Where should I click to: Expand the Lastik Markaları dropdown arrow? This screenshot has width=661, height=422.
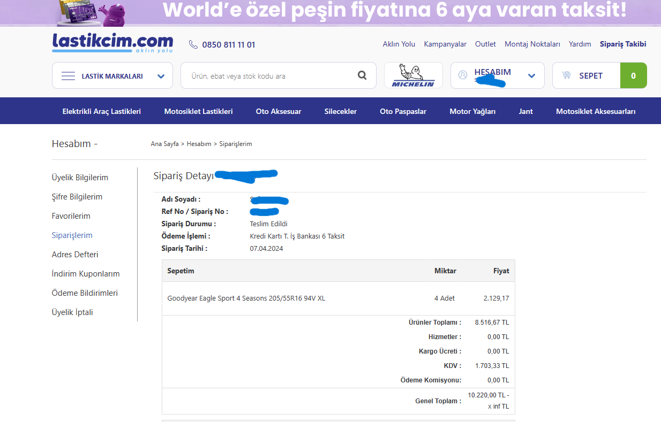click(161, 76)
